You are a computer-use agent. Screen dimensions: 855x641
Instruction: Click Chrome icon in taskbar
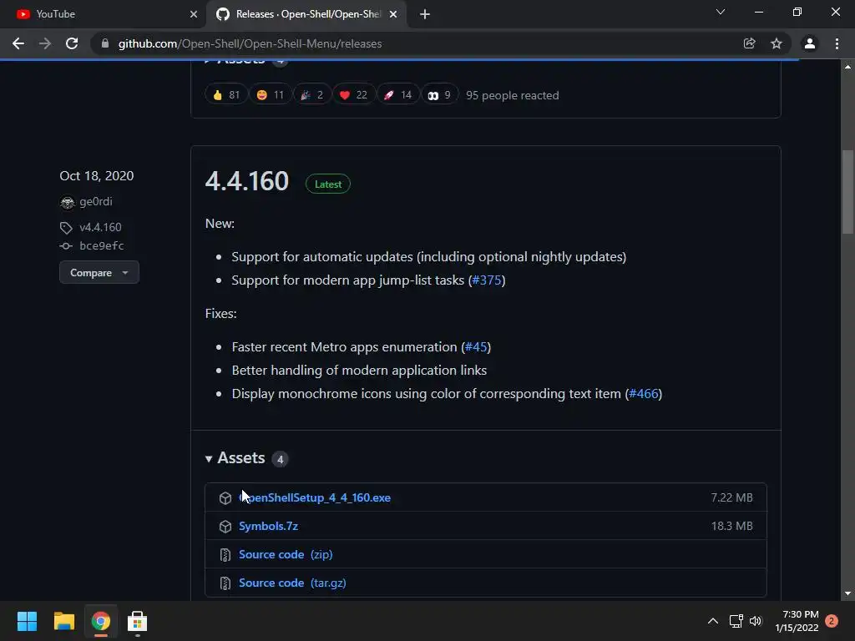[x=100, y=621]
